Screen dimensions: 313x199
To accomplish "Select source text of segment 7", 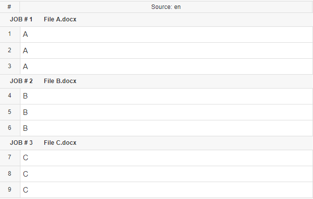I will (x=25, y=158).
